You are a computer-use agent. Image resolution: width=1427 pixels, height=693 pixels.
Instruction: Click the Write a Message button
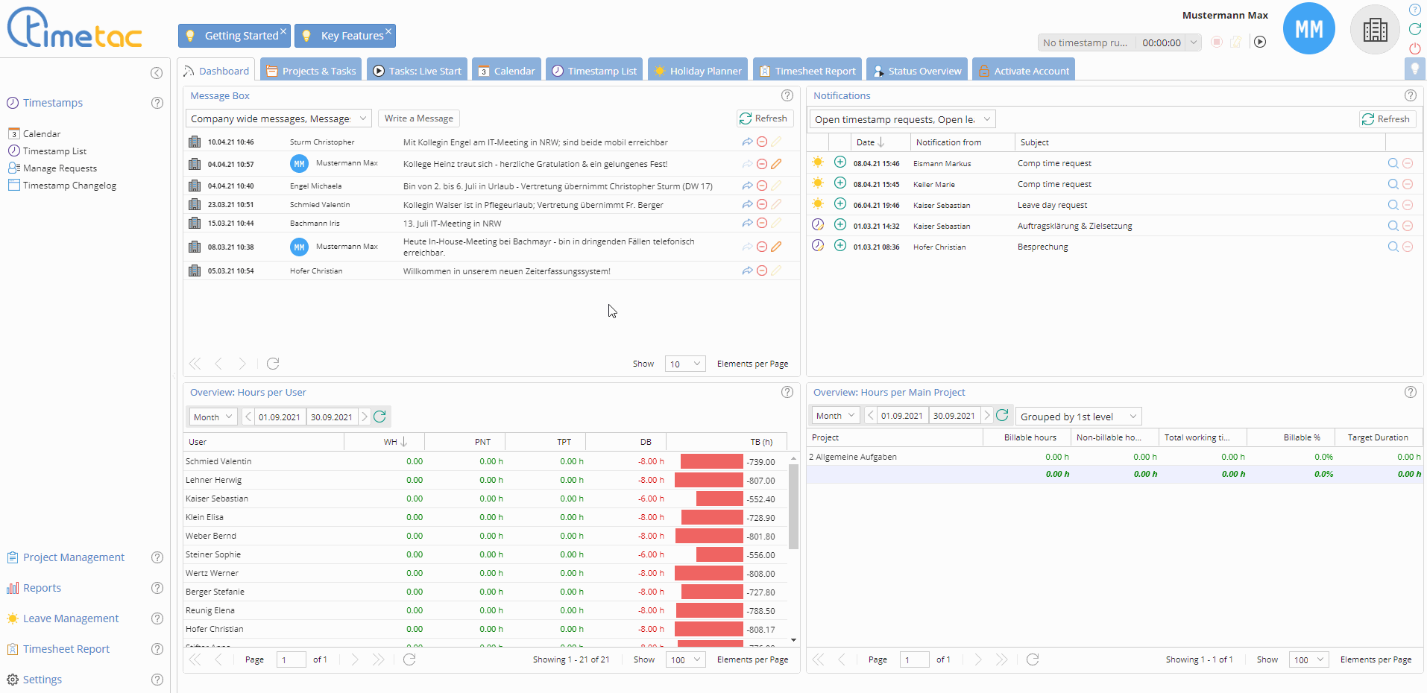click(418, 118)
